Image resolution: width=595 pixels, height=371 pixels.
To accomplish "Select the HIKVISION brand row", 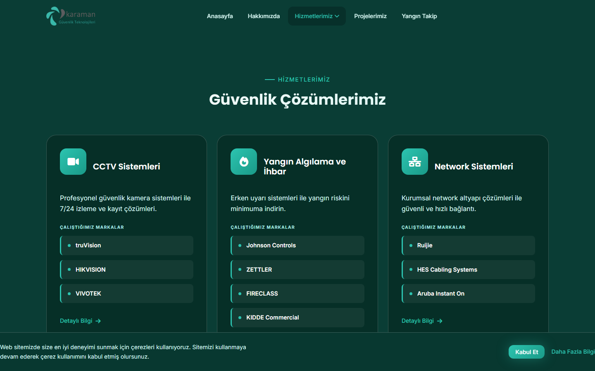I will coord(126,270).
